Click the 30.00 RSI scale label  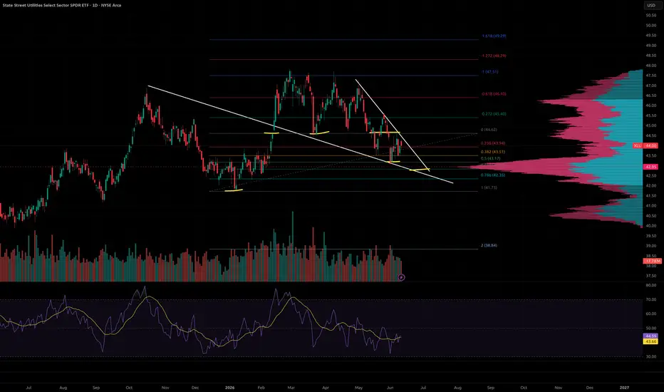(x=651, y=357)
